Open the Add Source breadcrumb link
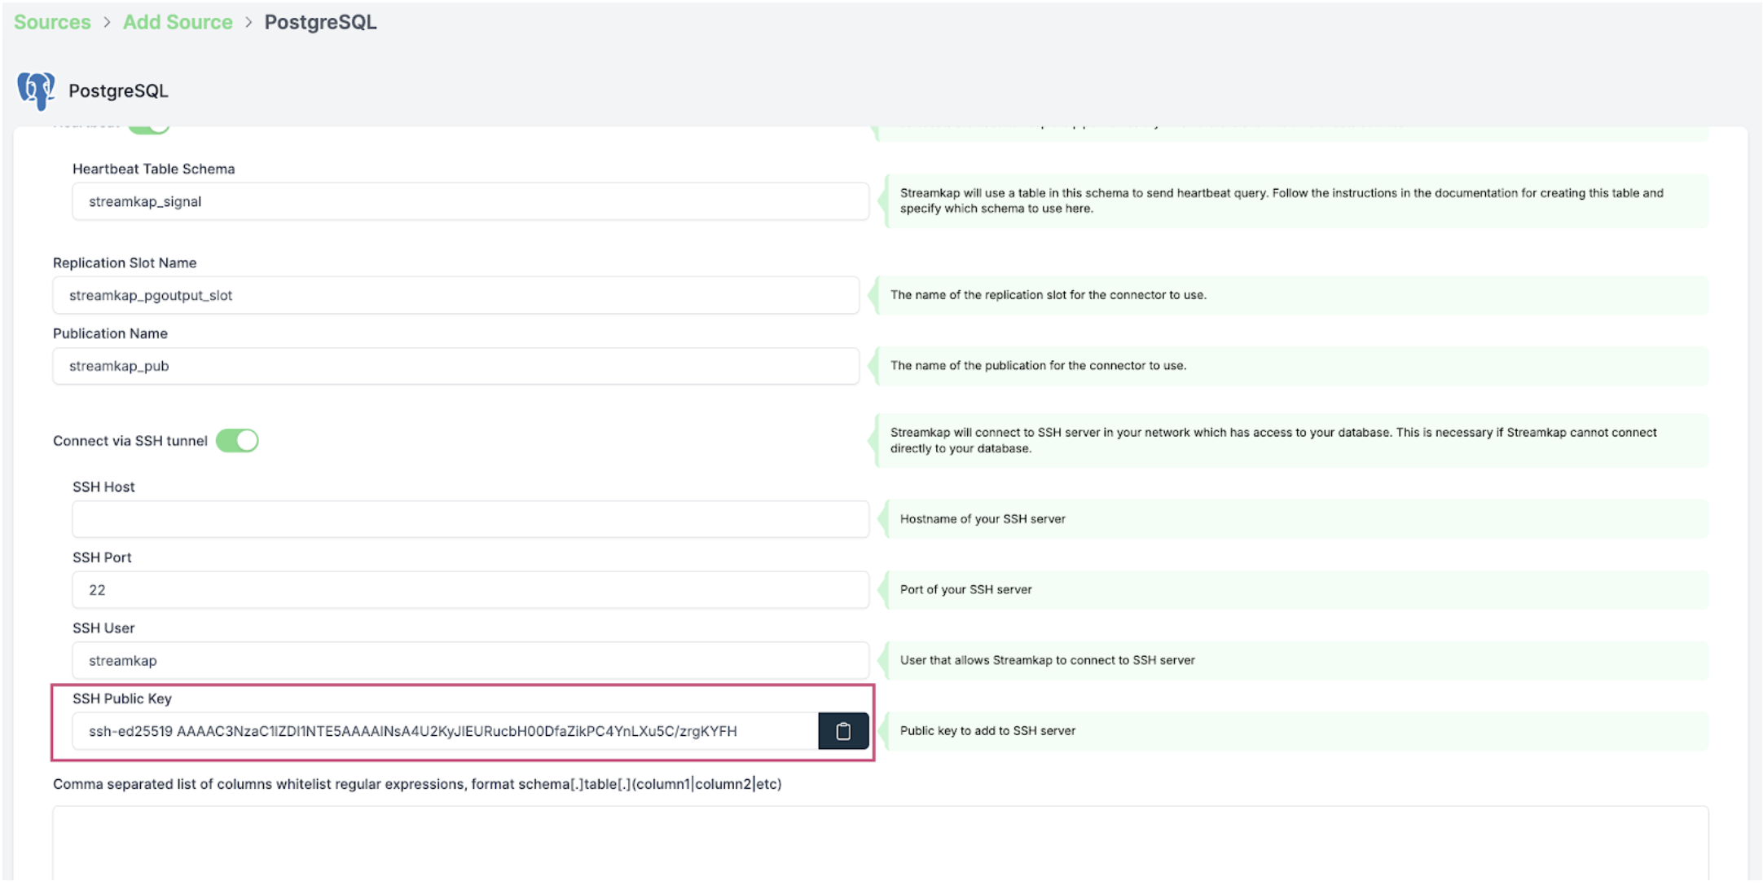1763x890 pixels. [178, 22]
